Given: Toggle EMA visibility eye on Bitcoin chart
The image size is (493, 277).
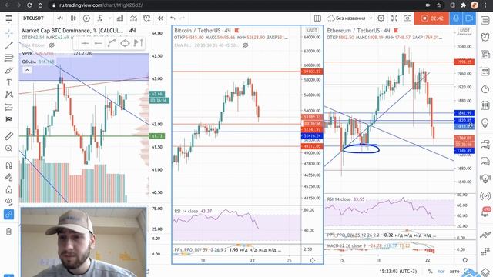Looking at the screenshot, I should click(x=246, y=45).
